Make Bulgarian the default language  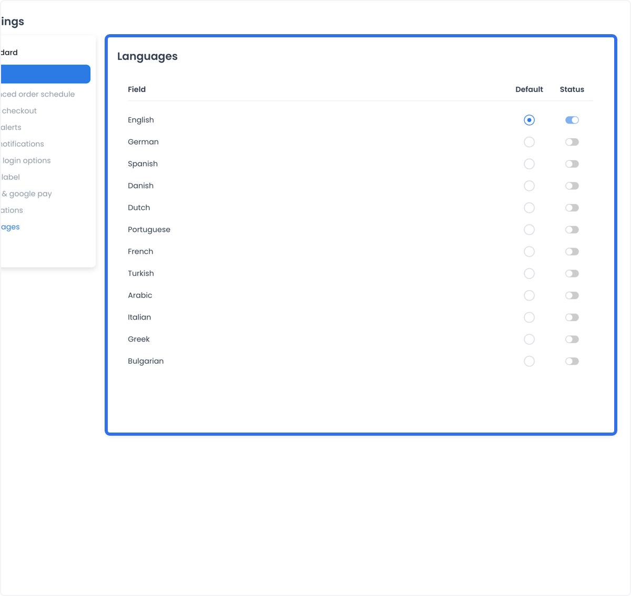click(529, 361)
